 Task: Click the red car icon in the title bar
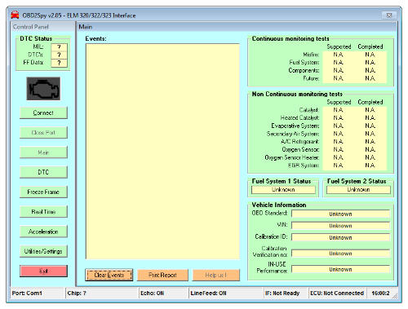coord(15,15)
